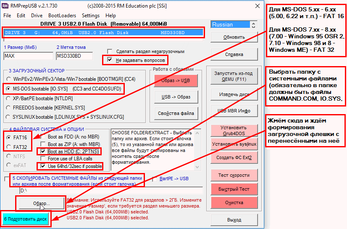Screen dimensions: 347x229
Task: Open the Help menu
Action: tap(110, 16)
